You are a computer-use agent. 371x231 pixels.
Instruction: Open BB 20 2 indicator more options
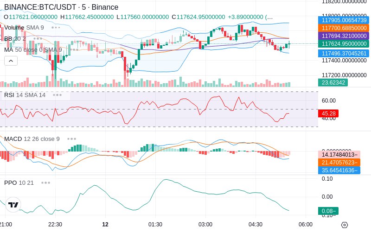point(38,38)
